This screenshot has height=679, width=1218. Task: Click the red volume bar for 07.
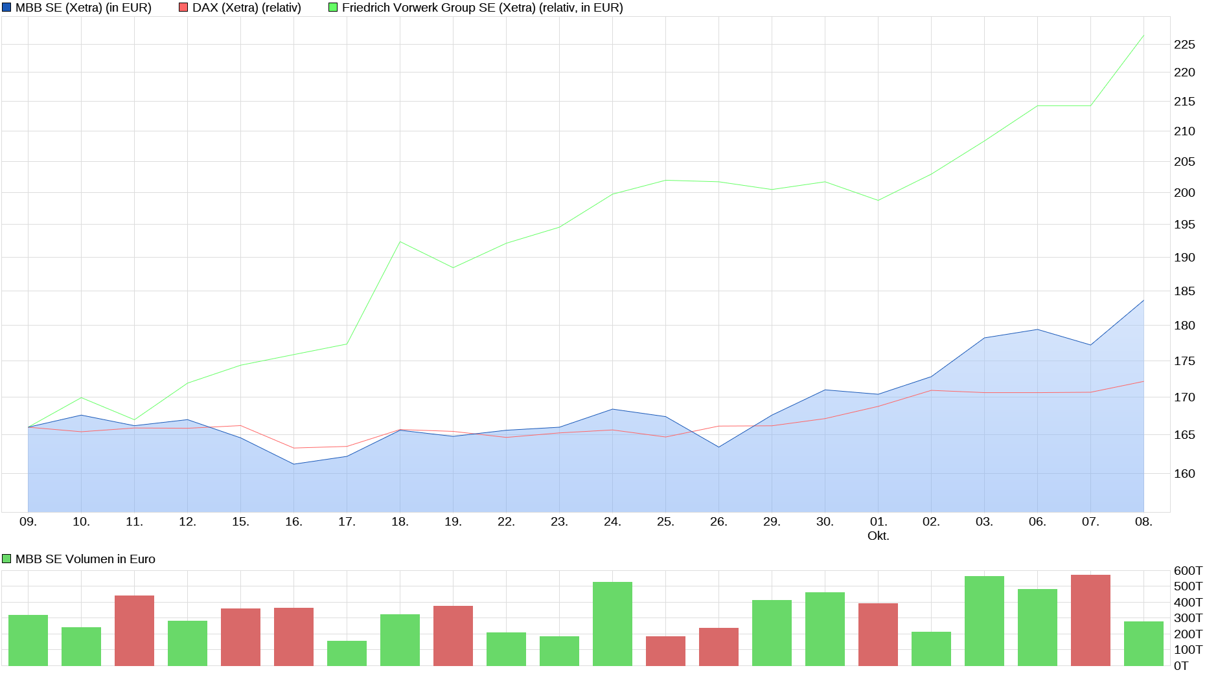[1090, 620]
